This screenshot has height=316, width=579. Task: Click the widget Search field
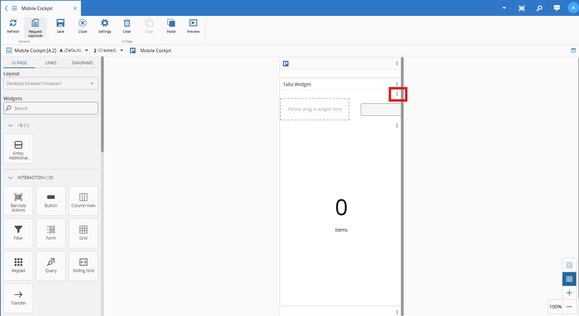[51, 108]
